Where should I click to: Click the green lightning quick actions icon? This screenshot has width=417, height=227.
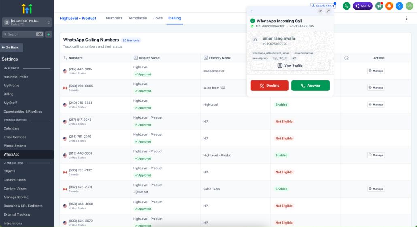[x=49, y=34]
